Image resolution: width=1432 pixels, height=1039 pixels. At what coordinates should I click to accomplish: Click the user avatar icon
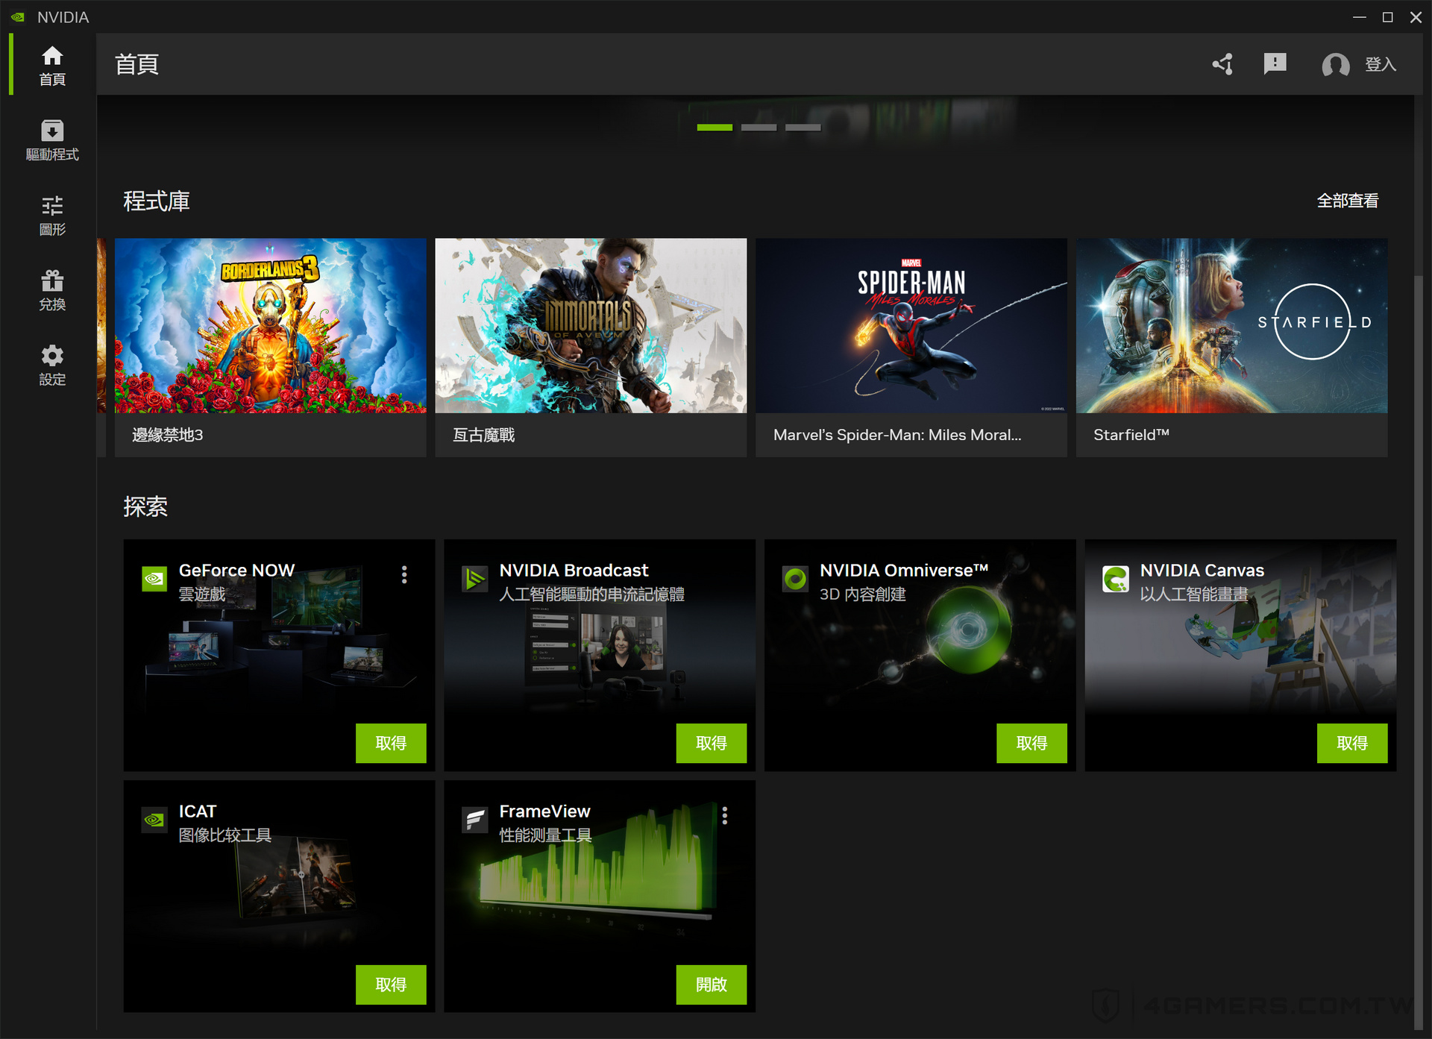click(x=1335, y=65)
